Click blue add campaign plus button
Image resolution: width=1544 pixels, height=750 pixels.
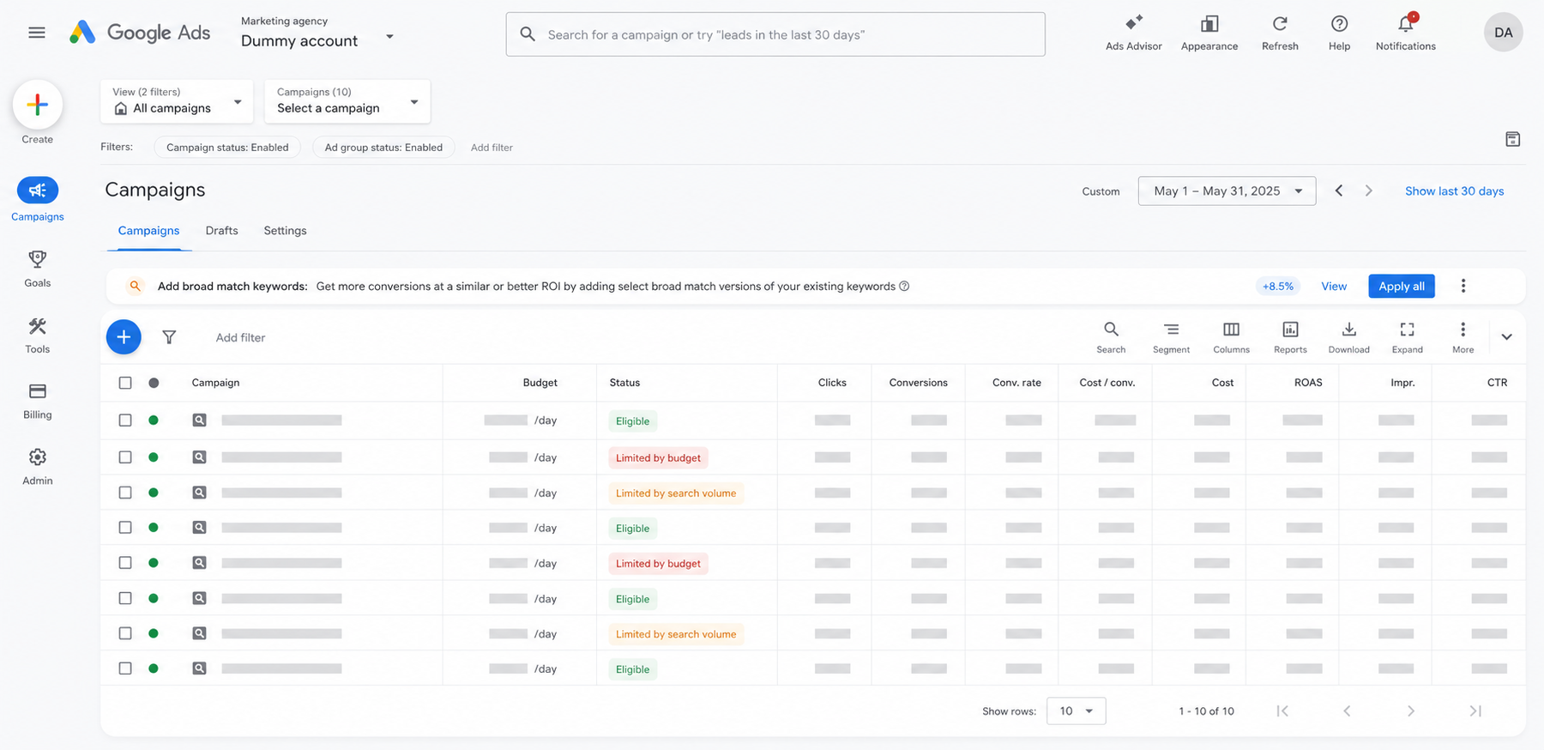click(124, 337)
